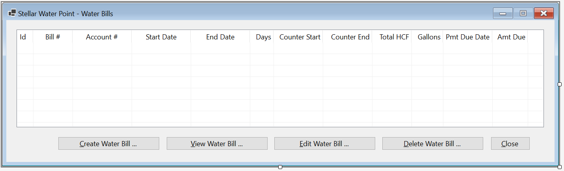Click the End Date column header
Viewport: 564px width, 171px height.
220,37
